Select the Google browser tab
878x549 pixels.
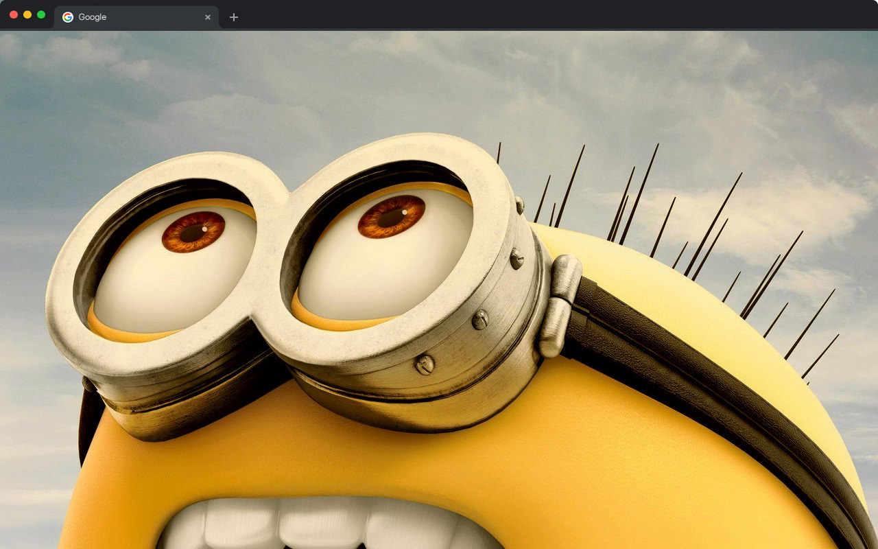(137, 17)
